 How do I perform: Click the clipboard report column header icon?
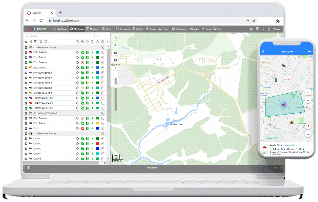103,42
